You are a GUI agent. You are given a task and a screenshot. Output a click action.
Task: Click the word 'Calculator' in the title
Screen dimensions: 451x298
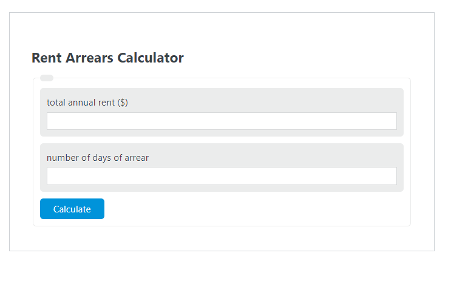(151, 58)
